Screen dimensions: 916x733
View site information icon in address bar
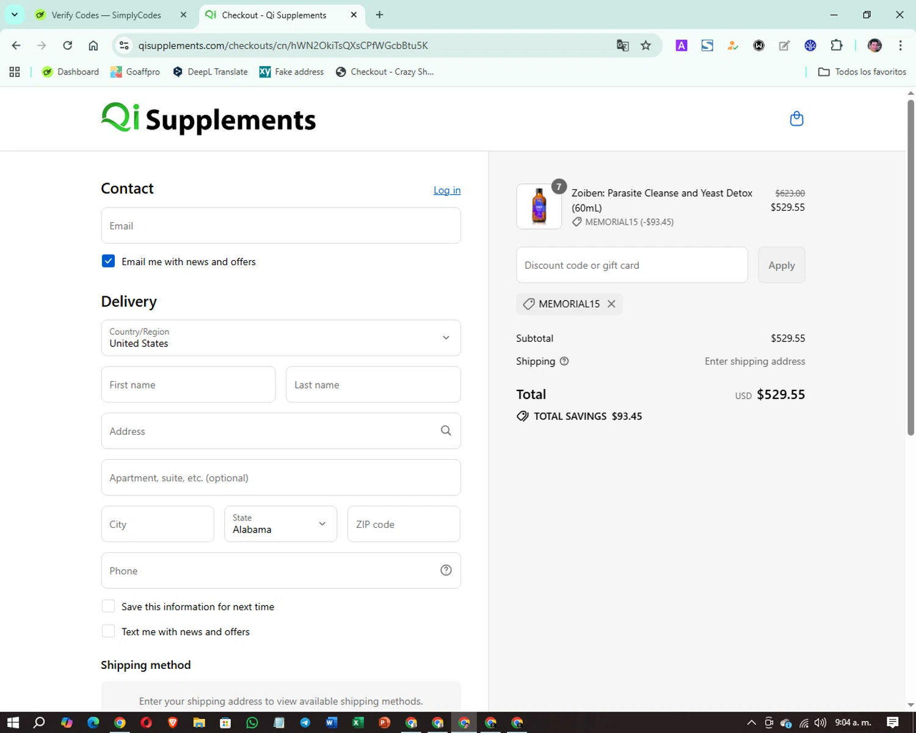pos(124,45)
